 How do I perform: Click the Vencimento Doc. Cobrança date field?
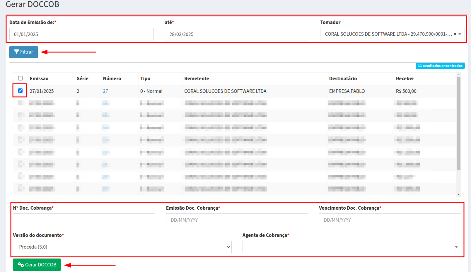[x=390, y=220]
